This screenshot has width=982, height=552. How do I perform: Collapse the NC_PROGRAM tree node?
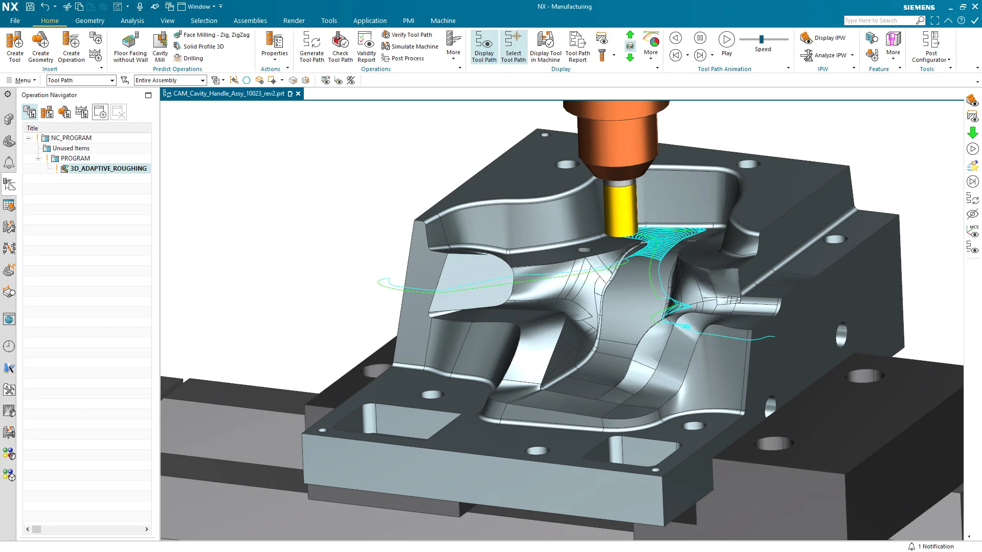[29, 137]
